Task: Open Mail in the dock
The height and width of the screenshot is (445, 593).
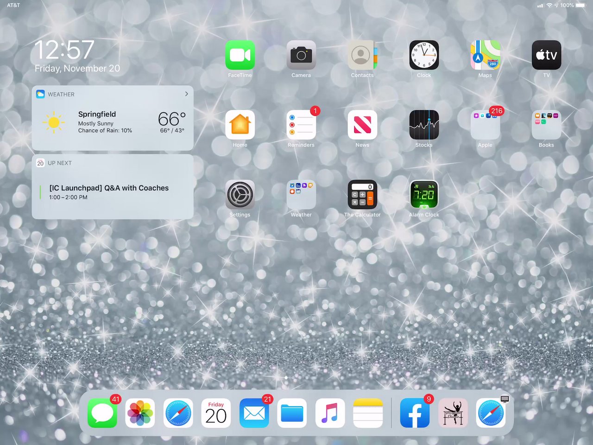Action: tap(254, 413)
